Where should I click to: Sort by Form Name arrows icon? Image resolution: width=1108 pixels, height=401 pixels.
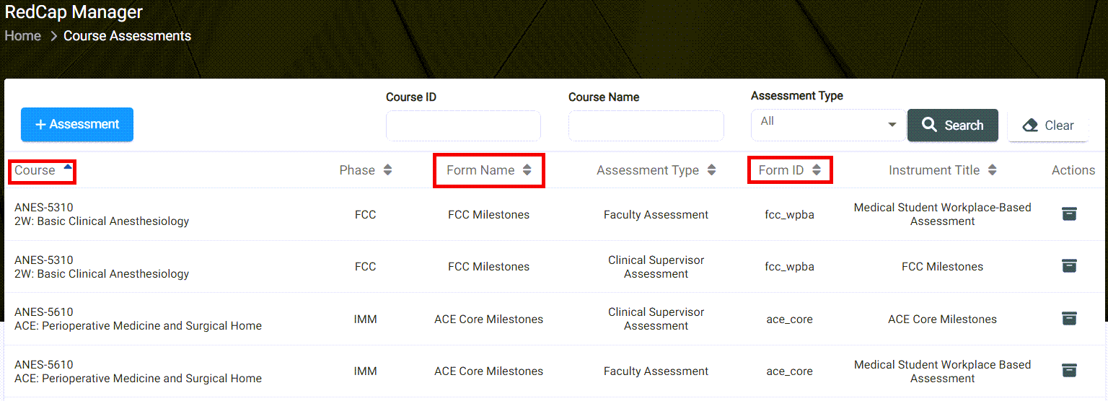[x=527, y=170]
